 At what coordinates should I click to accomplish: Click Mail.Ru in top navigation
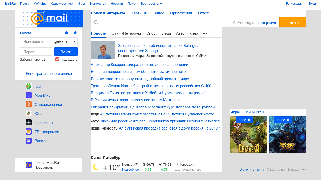click(10, 4)
